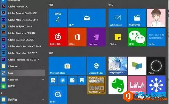Open the small white document tile
The image size is (169, 104).
pyautogui.click(x=72, y=80)
